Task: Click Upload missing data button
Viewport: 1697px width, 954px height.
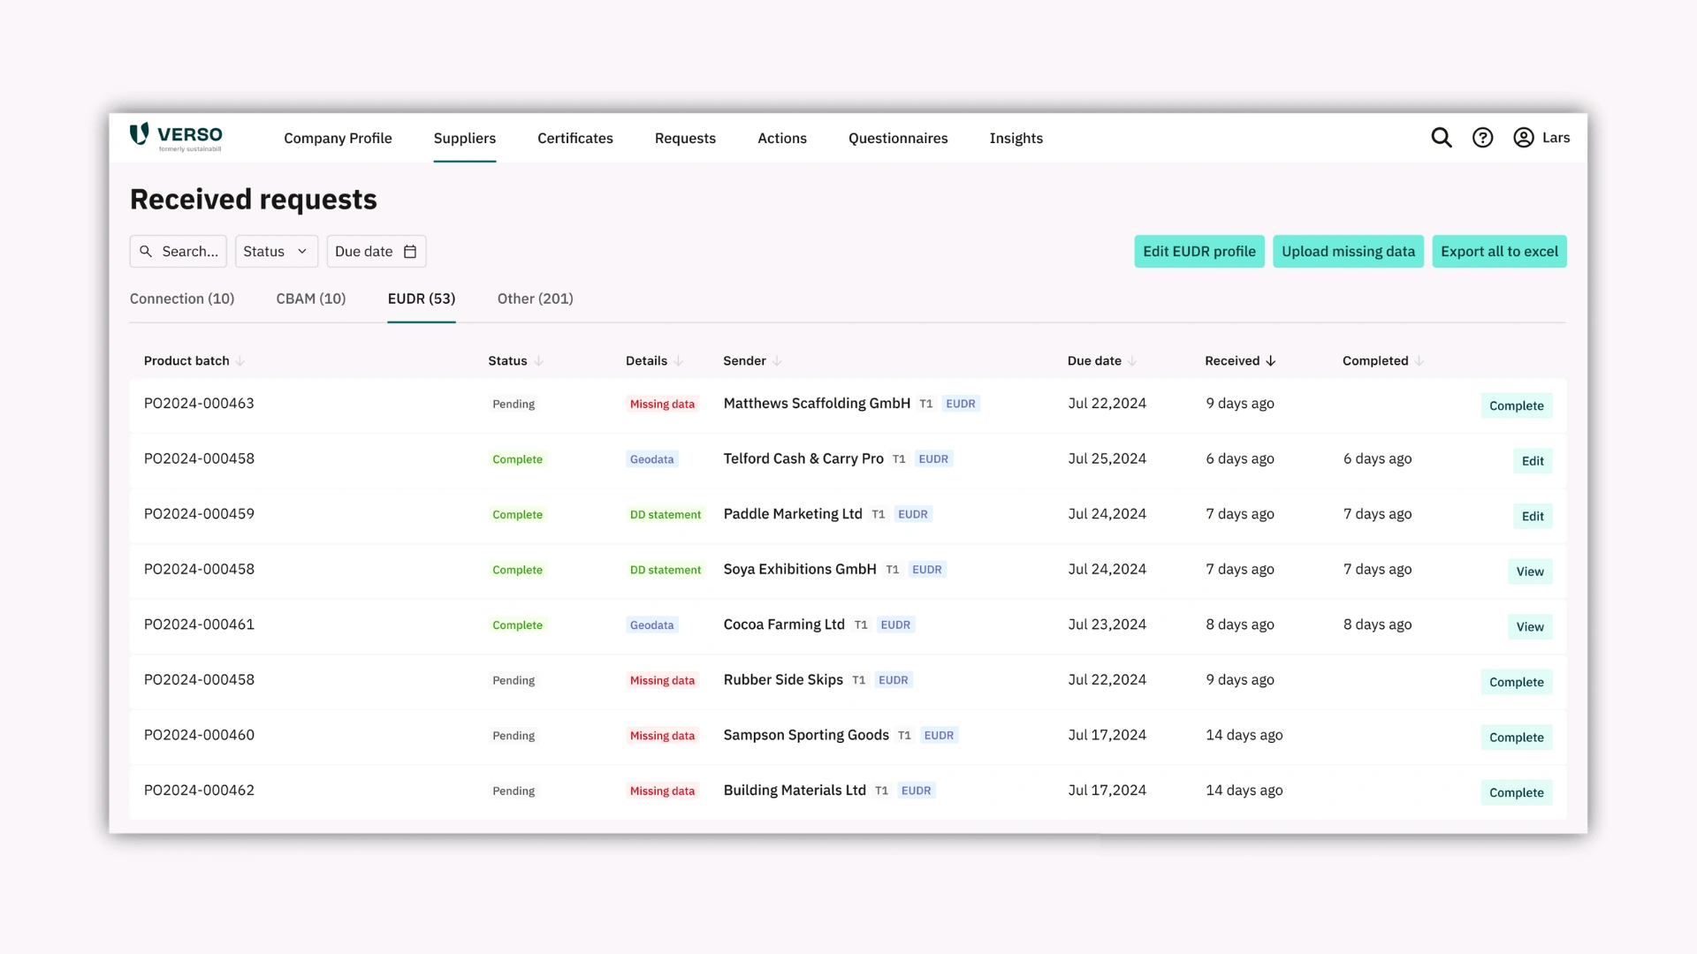Action: (1347, 251)
